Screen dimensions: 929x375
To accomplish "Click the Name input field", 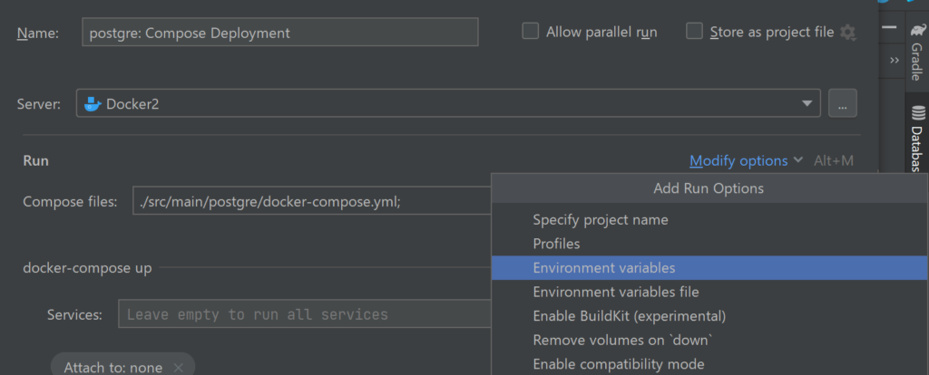I will pos(279,33).
